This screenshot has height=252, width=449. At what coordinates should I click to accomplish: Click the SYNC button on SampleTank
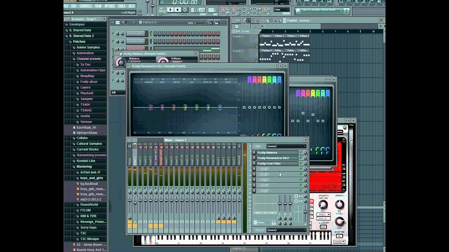323,227
